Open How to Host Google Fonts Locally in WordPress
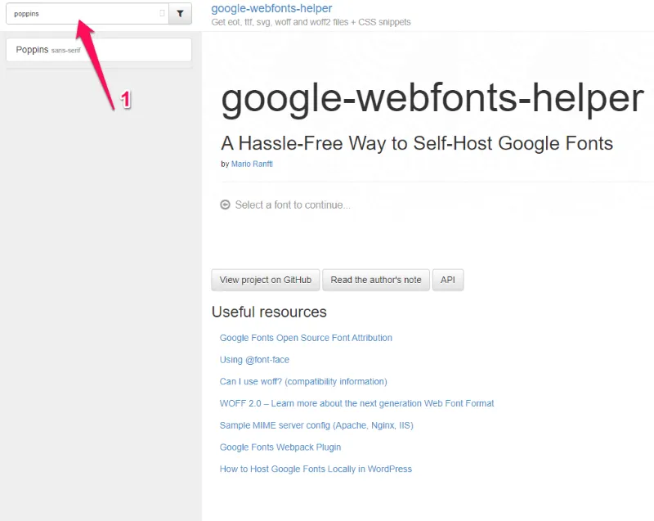The width and height of the screenshot is (654, 521). (315, 469)
